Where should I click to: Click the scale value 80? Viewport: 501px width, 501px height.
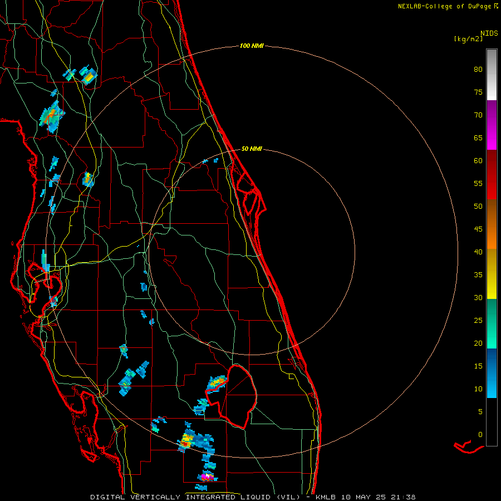tap(478, 70)
